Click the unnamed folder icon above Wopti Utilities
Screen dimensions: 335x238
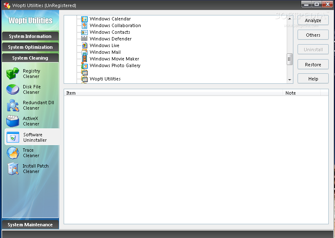tap(84, 72)
